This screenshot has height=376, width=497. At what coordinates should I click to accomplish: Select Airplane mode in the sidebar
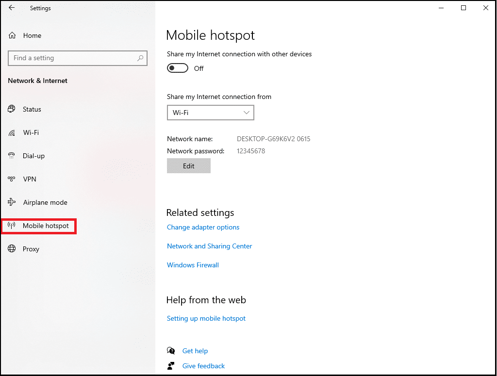pyautogui.click(x=45, y=202)
